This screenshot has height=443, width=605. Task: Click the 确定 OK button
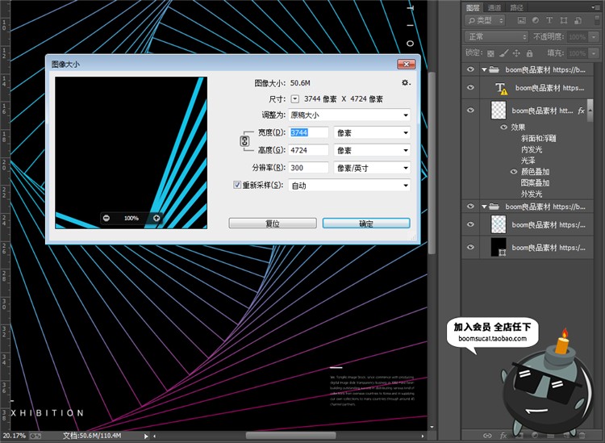pos(365,224)
